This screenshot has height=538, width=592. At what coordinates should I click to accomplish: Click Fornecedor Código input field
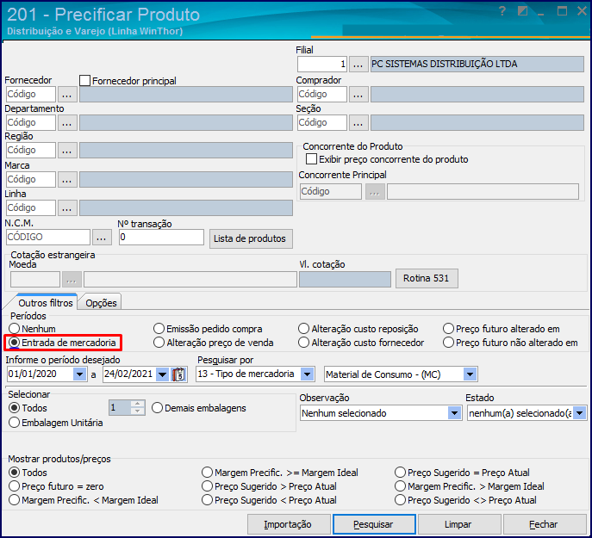(31, 95)
